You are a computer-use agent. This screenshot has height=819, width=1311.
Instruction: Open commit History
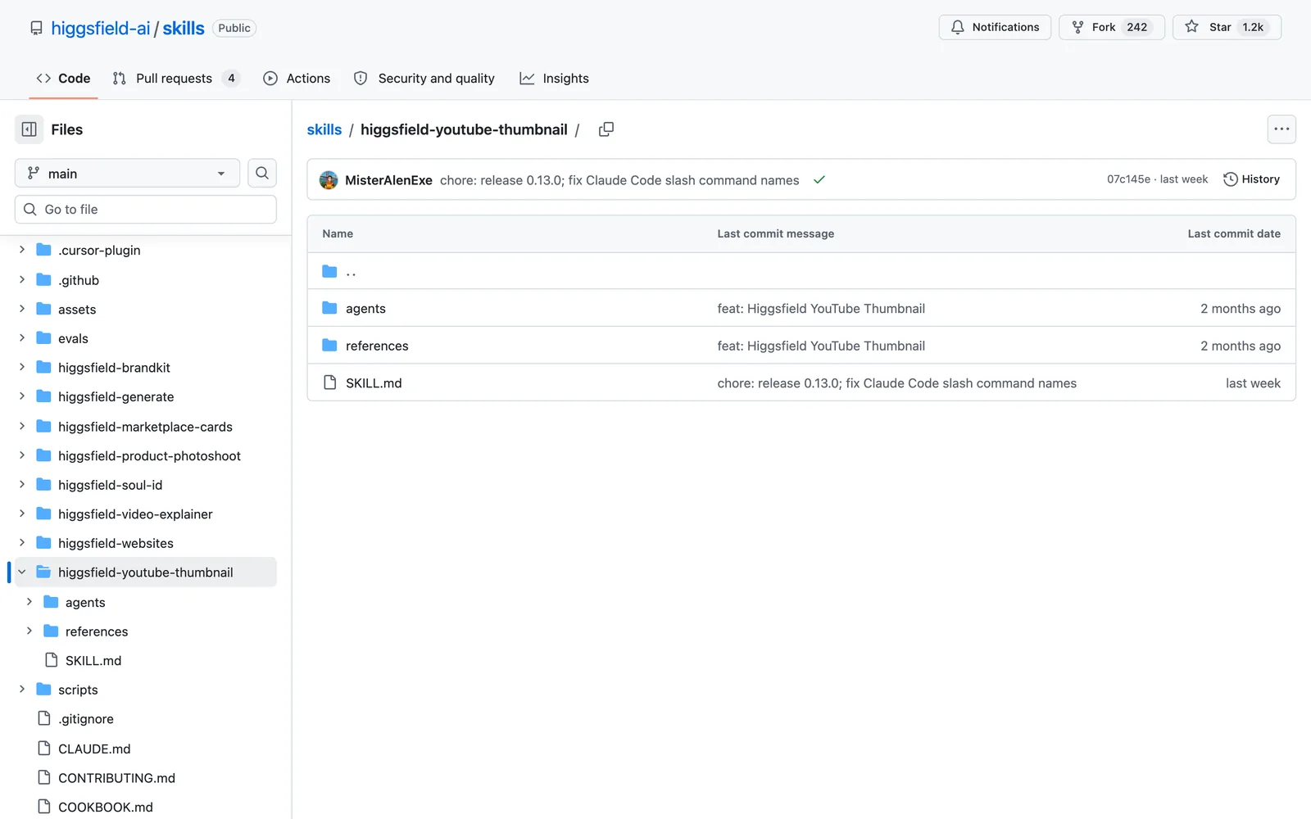1251,179
